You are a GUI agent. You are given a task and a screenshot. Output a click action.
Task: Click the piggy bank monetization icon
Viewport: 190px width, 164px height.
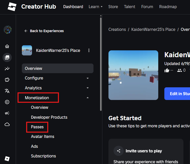[7, 80]
